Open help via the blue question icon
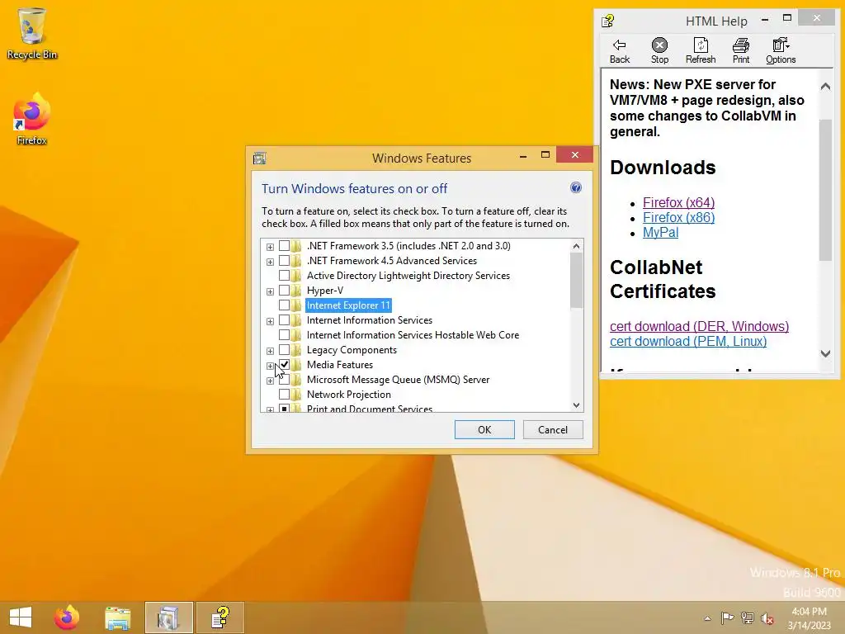The image size is (845, 634). pos(575,187)
